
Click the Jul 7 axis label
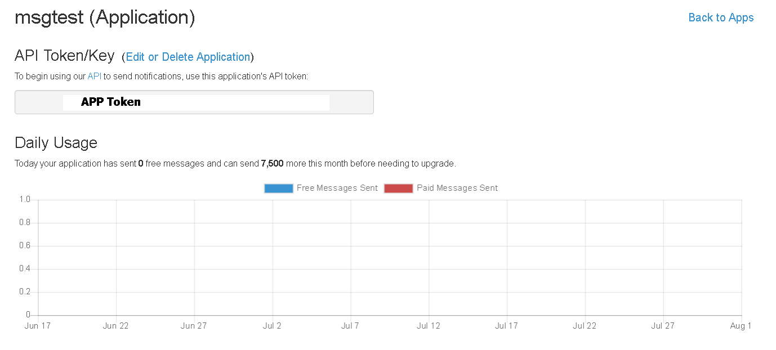click(x=350, y=326)
